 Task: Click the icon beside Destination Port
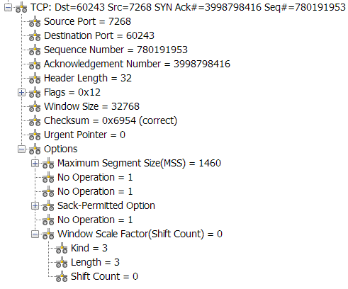coord(35,36)
